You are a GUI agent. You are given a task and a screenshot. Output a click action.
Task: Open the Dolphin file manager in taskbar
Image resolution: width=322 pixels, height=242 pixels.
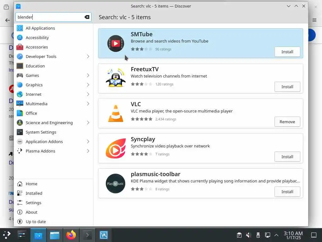[55, 235]
